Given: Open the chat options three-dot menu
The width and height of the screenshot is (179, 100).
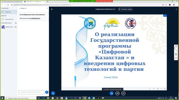Looking at the screenshot, I should point(47,8).
